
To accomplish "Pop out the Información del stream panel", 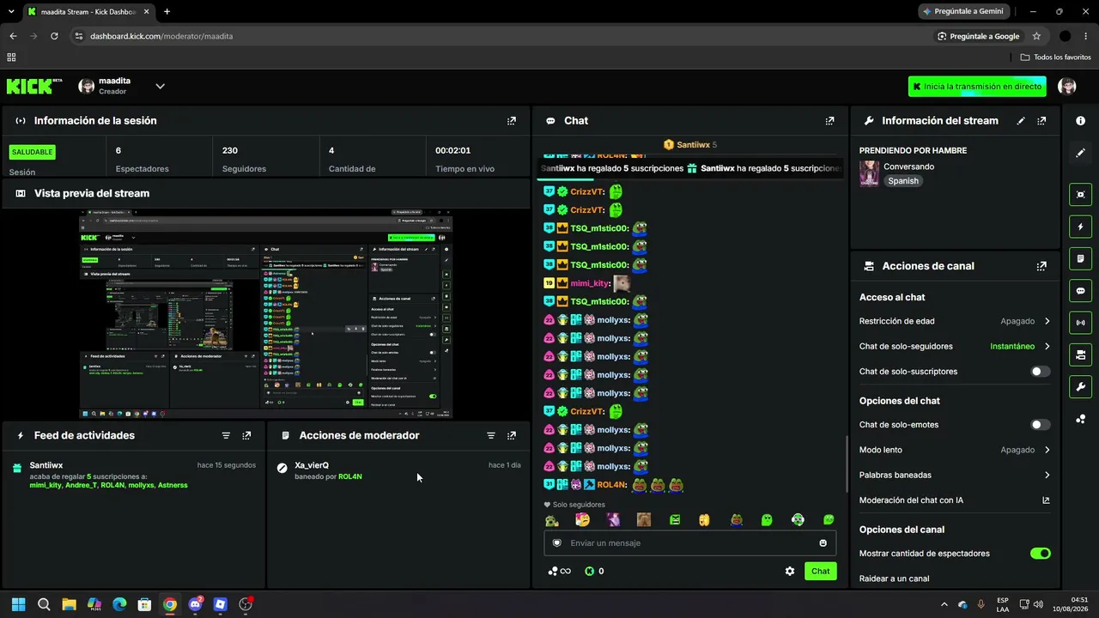I will (x=1041, y=121).
